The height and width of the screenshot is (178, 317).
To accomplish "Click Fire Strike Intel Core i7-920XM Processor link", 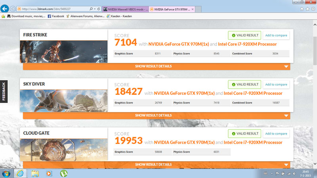I will 247,44.
